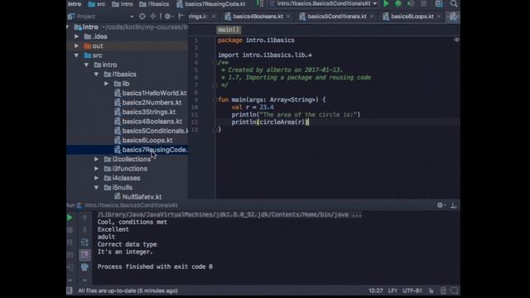Expand the lib folder
530x298 pixels.
[x=106, y=84]
